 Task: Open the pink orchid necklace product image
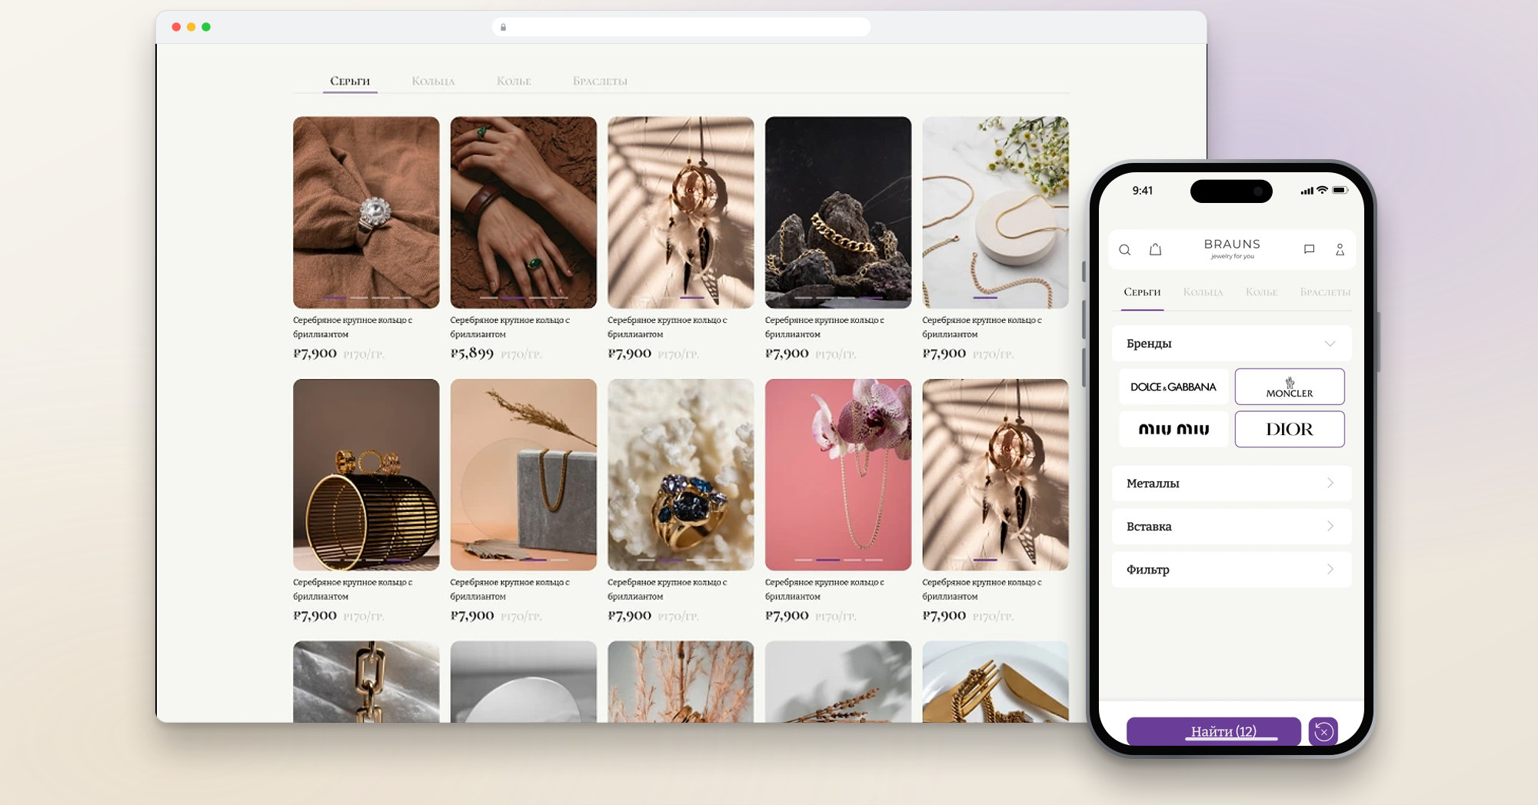point(838,474)
